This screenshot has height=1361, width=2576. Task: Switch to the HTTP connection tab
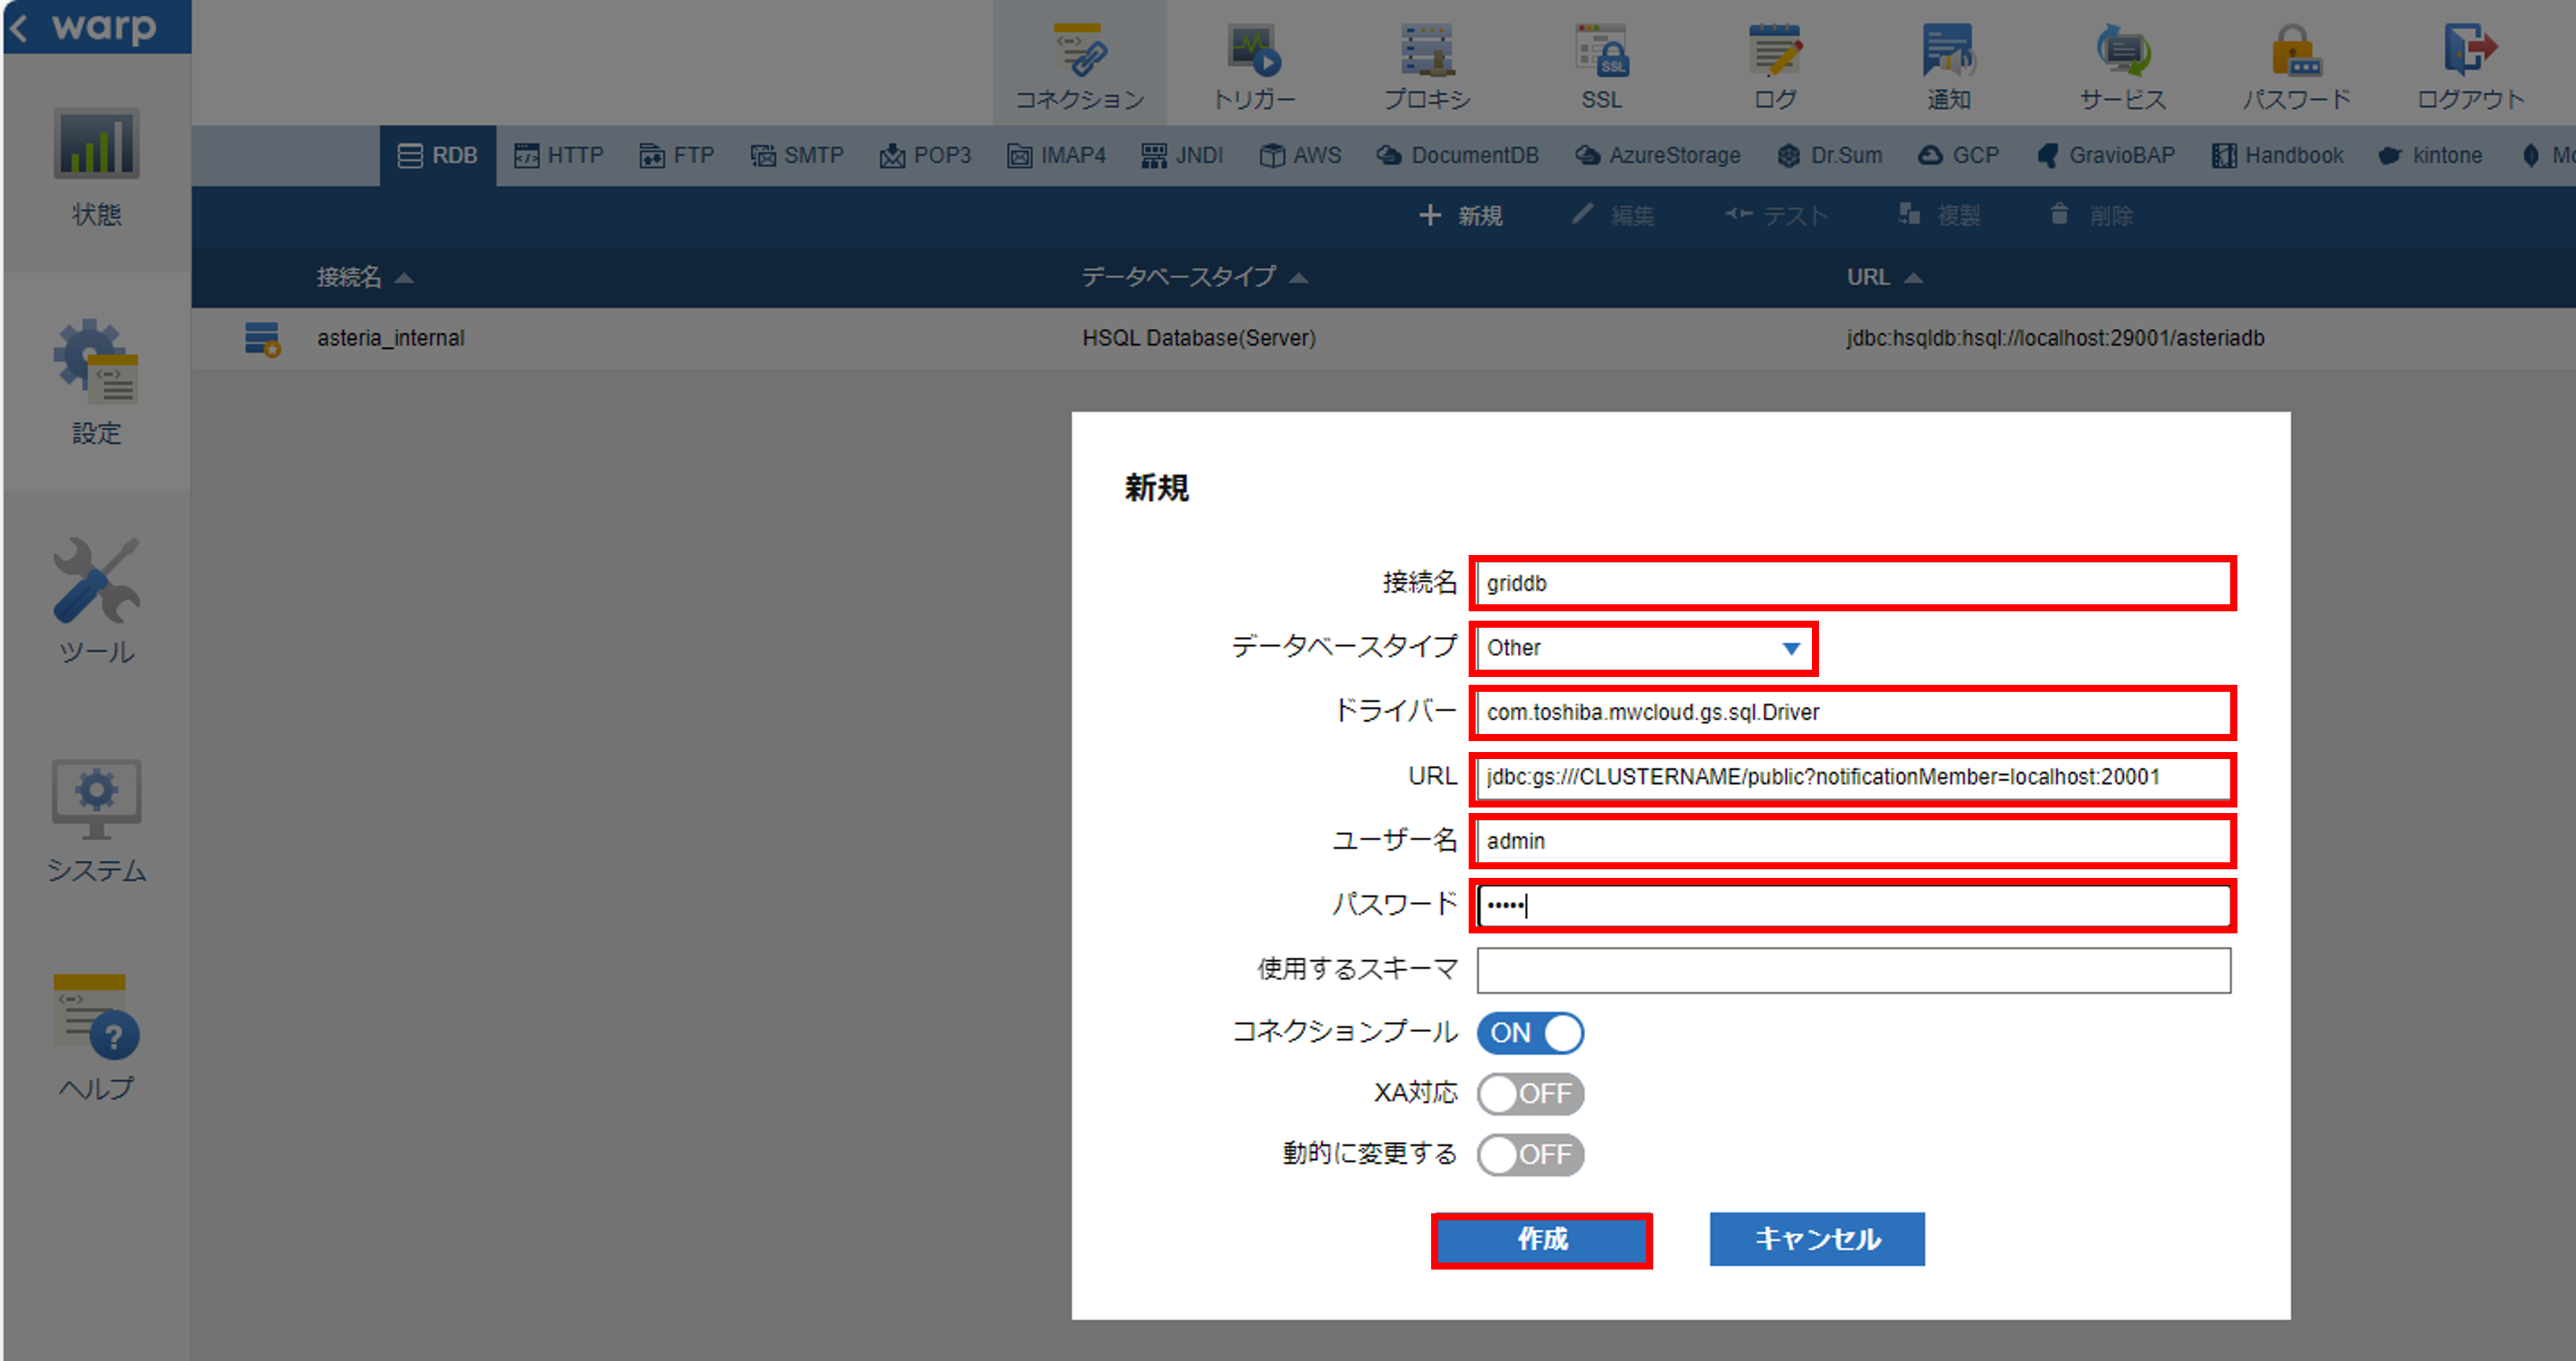click(559, 156)
